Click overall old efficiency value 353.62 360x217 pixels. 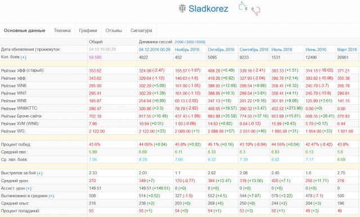(95, 71)
